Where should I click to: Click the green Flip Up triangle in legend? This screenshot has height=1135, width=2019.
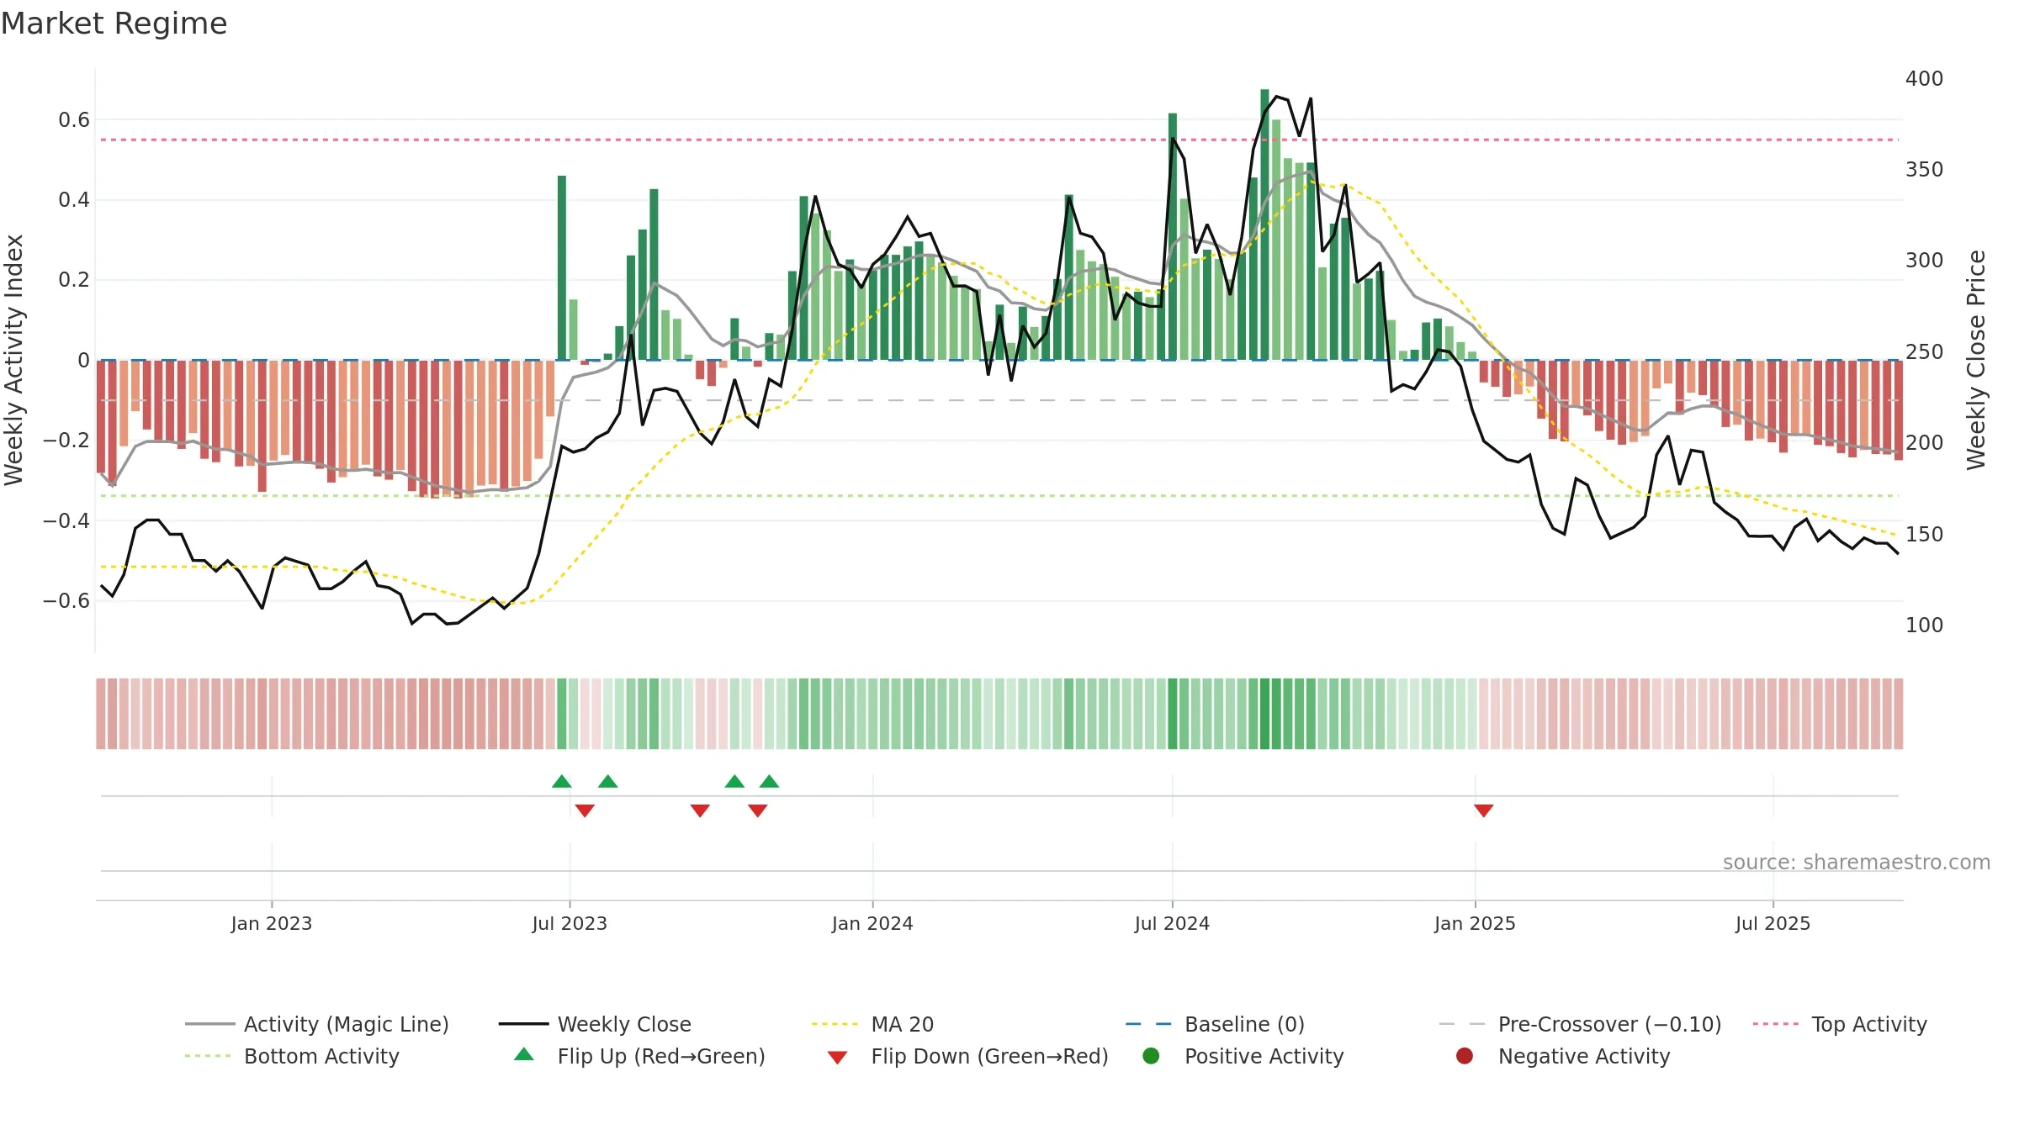point(524,1054)
